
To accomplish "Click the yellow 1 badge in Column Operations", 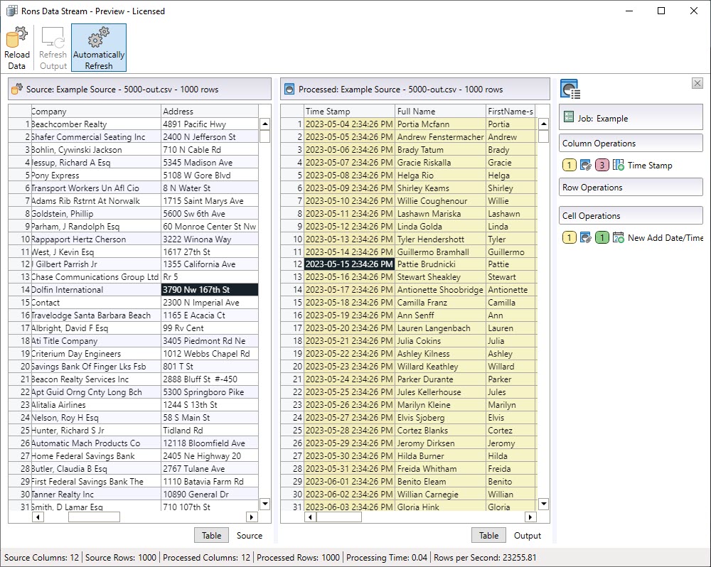I will pos(569,166).
